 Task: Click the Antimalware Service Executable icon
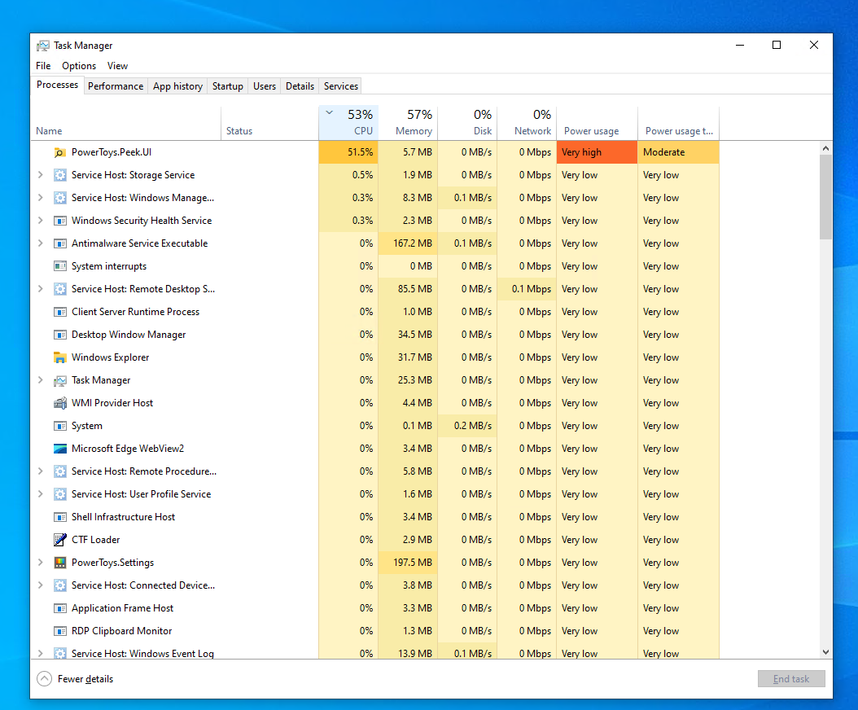click(x=59, y=243)
